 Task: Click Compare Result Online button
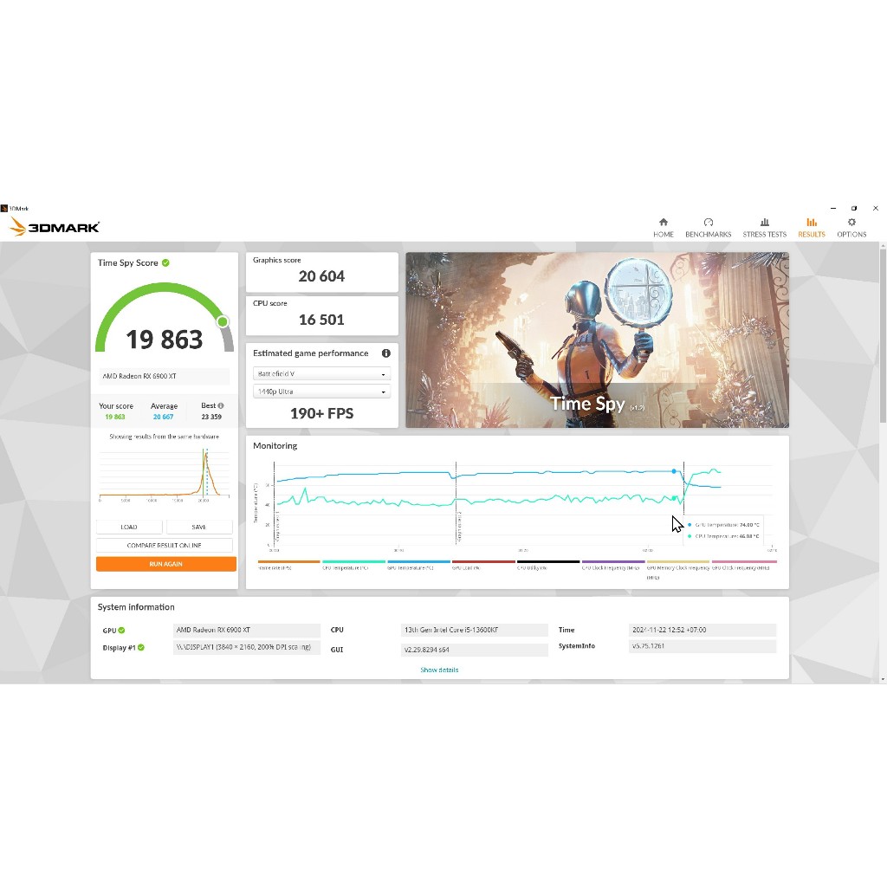click(x=165, y=545)
